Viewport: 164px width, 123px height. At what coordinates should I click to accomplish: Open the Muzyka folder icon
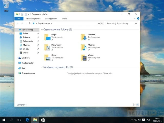pos(84,47)
